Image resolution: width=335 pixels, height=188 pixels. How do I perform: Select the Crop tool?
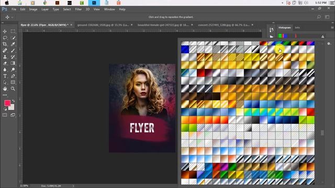point(5,44)
